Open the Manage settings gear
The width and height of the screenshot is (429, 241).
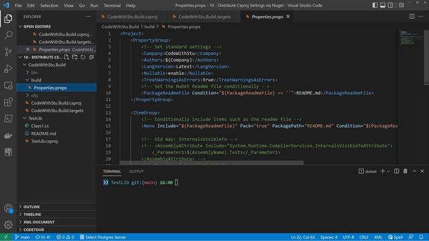(8, 225)
